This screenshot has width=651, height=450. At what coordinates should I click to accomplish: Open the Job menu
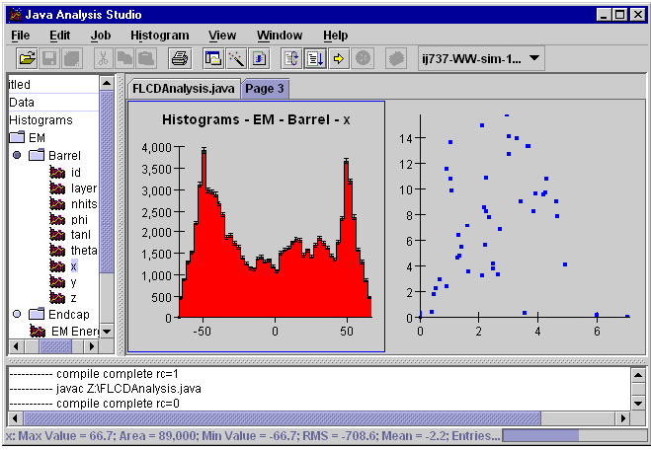point(101,36)
